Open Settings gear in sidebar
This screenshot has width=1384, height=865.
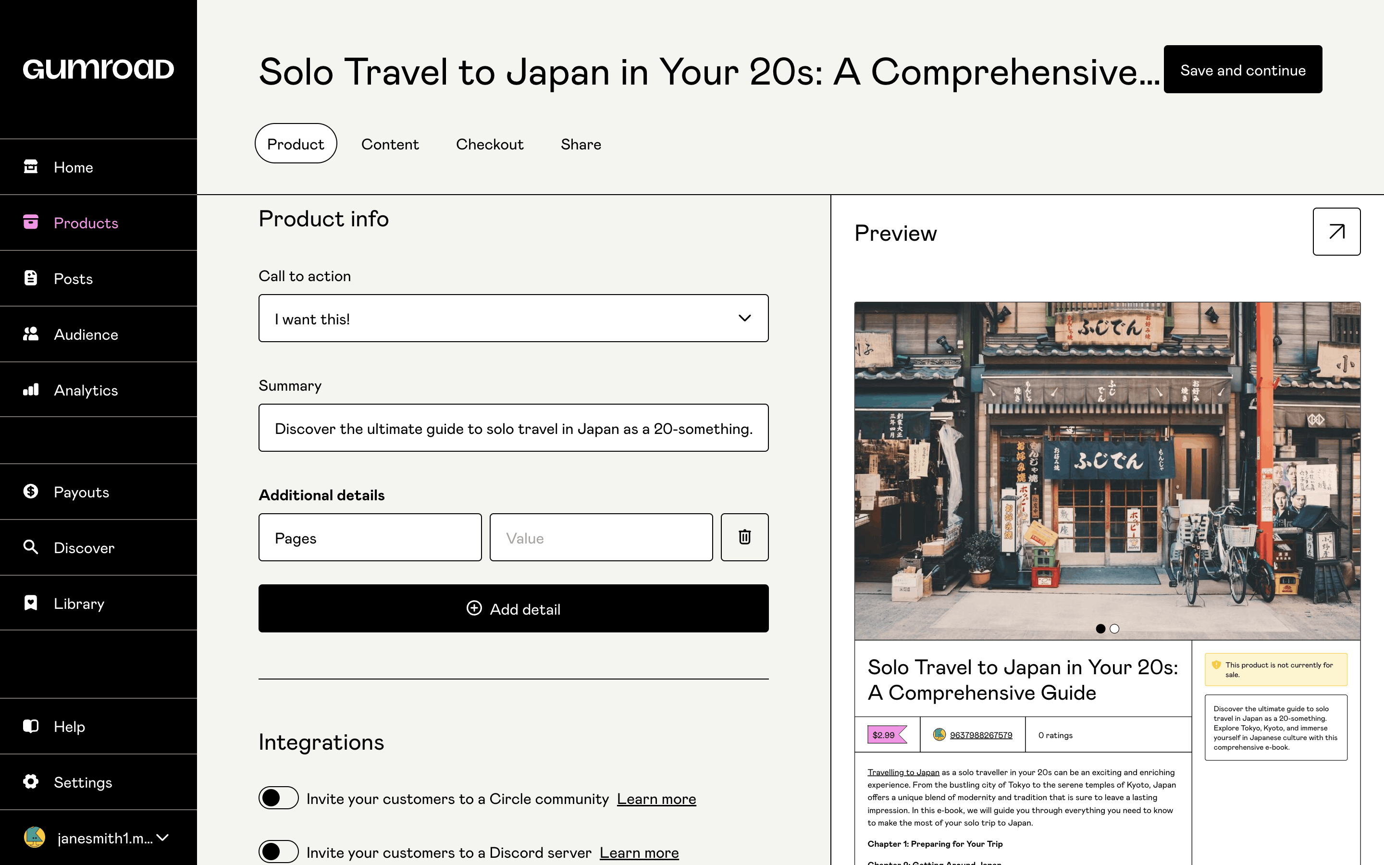coord(82,782)
